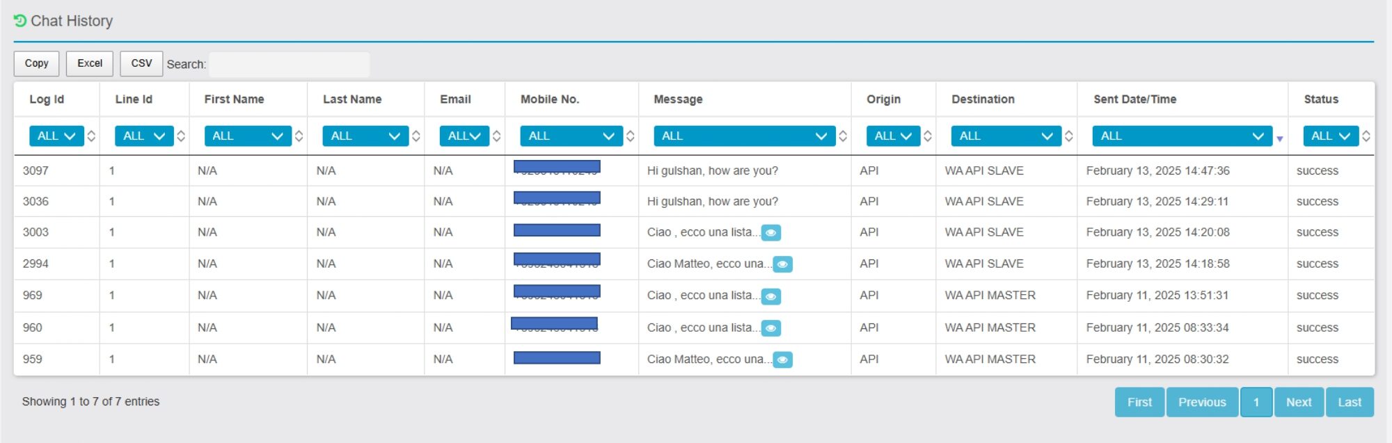Sort table by Log Id arrows
This screenshot has height=443, width=1392.
pos(91,136)
